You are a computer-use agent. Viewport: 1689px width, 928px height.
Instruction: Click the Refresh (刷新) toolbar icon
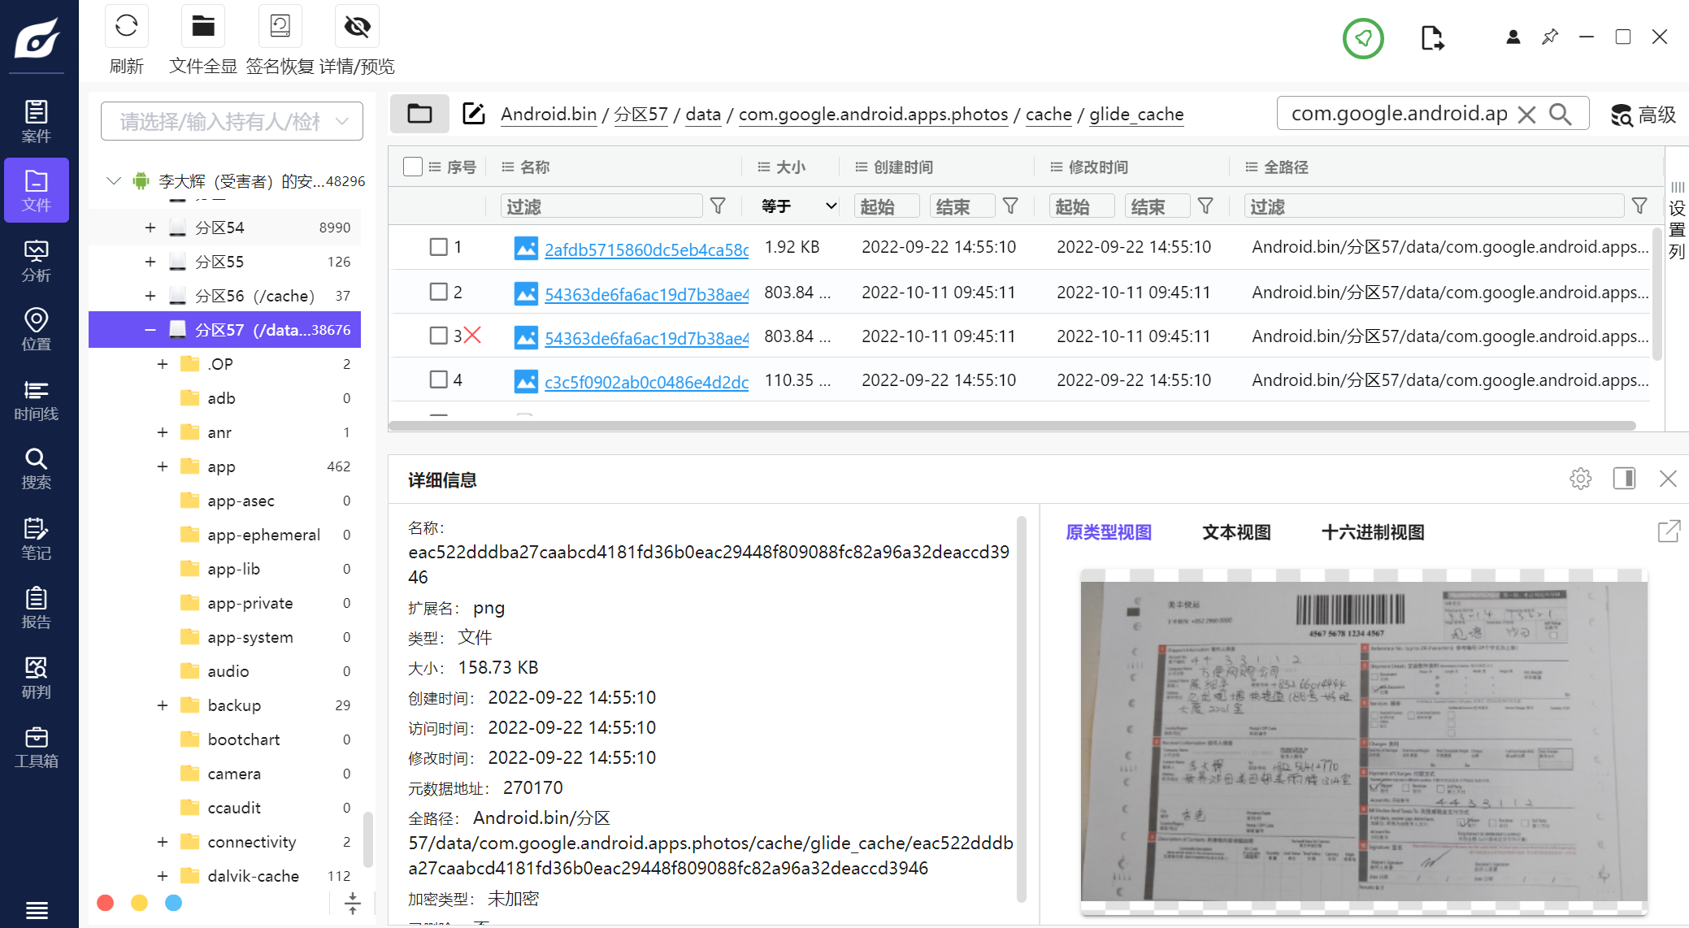pos(126,27)
